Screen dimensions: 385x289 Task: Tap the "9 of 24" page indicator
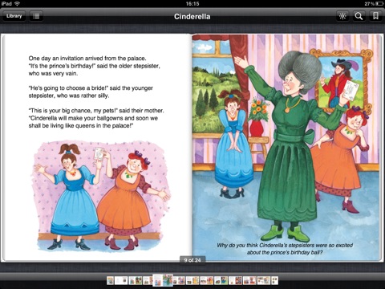point(192,260)
